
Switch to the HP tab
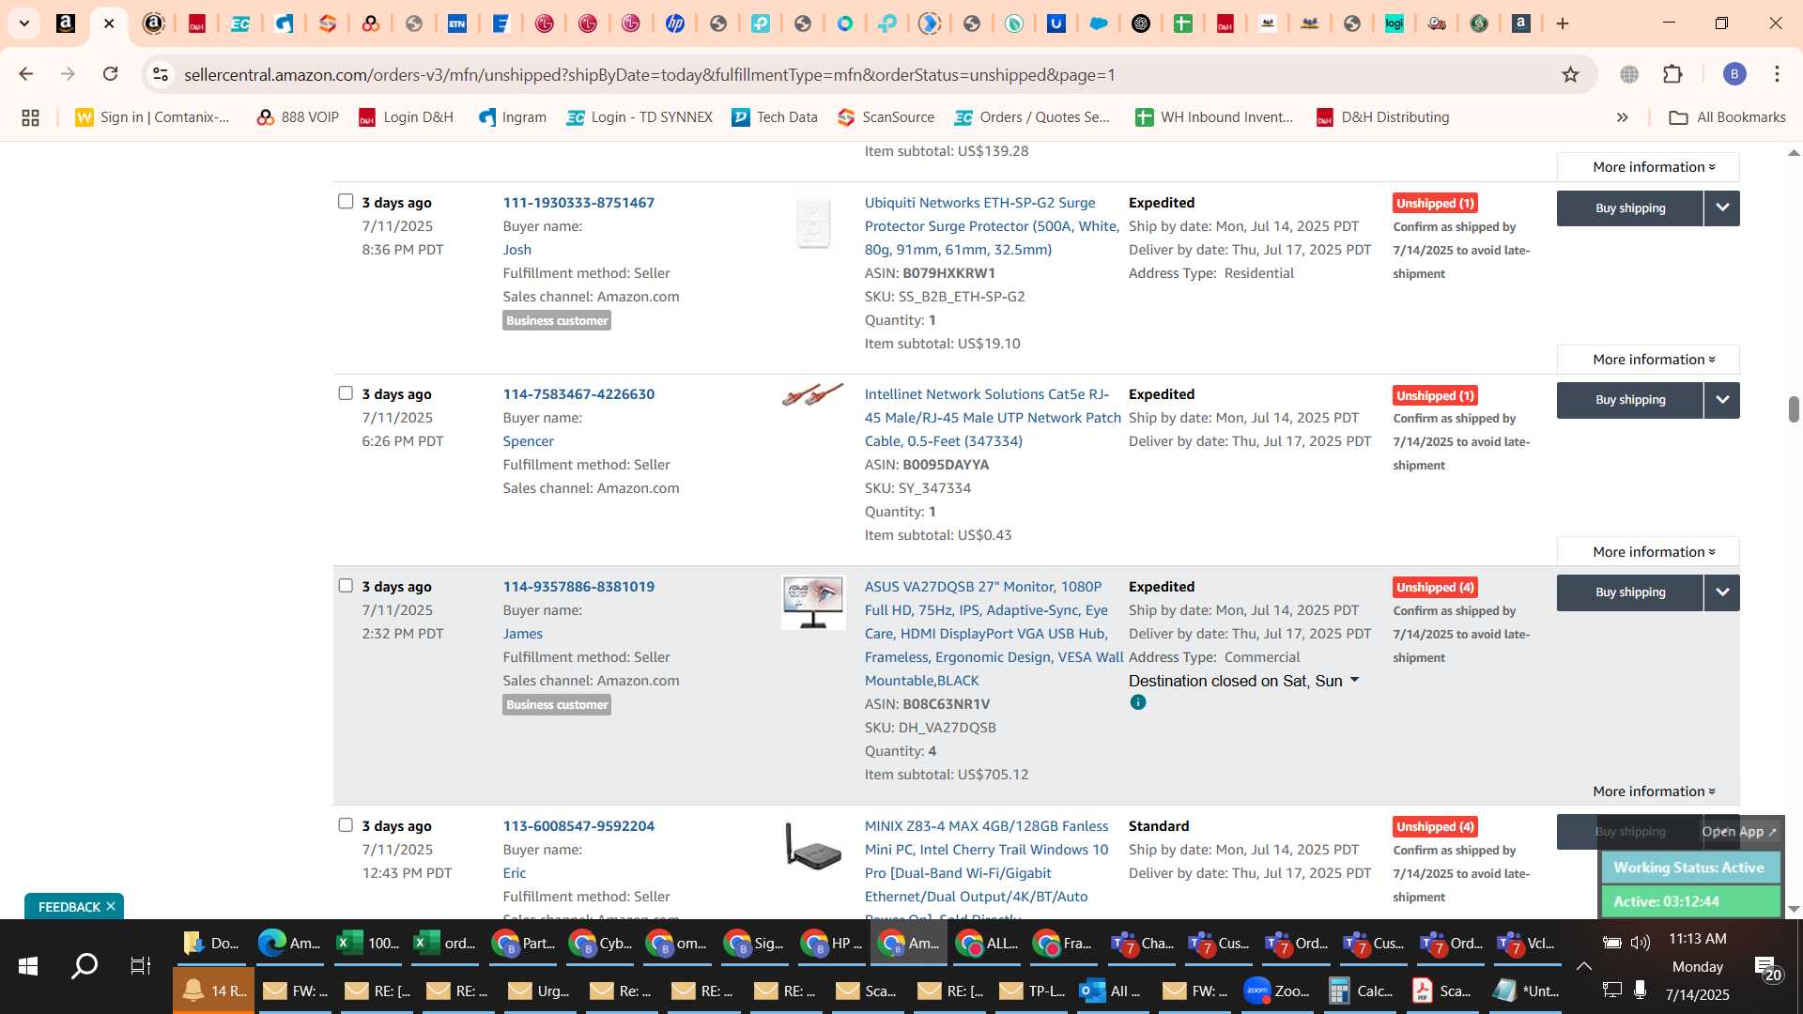point(674,23)
